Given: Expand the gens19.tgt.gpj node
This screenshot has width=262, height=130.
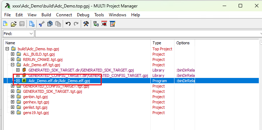Looking at the screenshot, I should 12,113.
